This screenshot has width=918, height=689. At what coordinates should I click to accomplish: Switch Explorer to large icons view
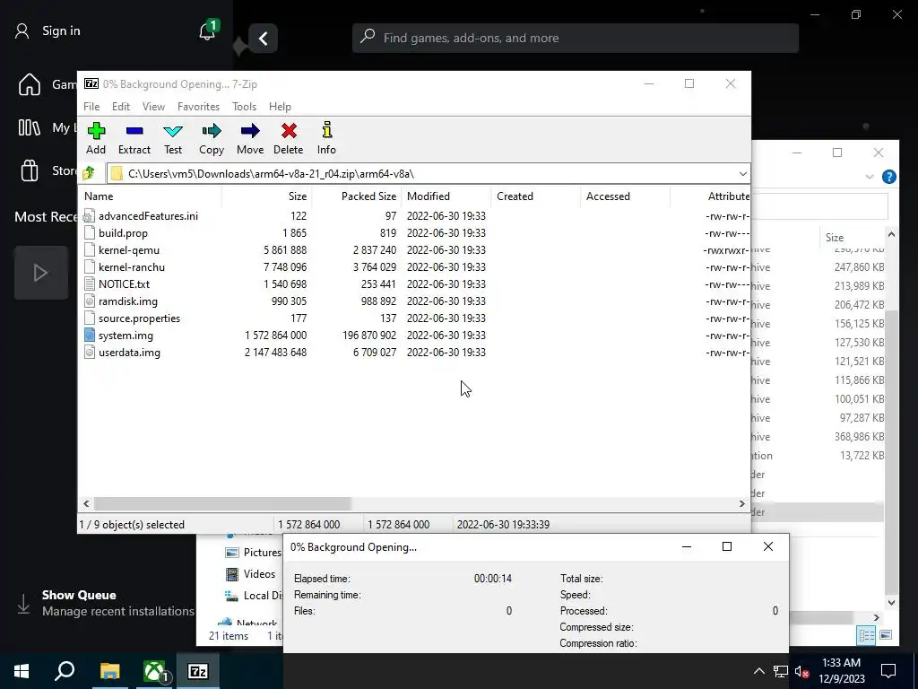886,635
